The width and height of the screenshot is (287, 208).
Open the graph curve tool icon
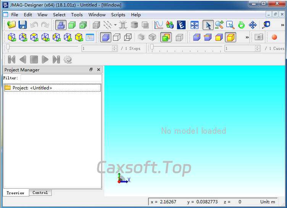point(159,25)
